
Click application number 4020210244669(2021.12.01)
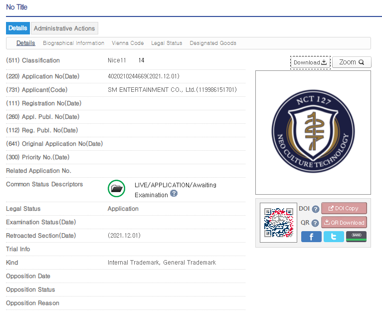coord(144,76)
